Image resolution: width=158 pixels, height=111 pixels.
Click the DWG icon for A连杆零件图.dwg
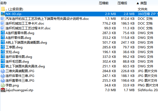pos(3,38)
